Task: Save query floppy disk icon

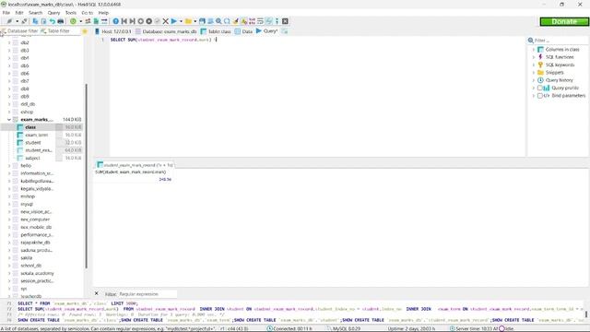Action: 202,21
